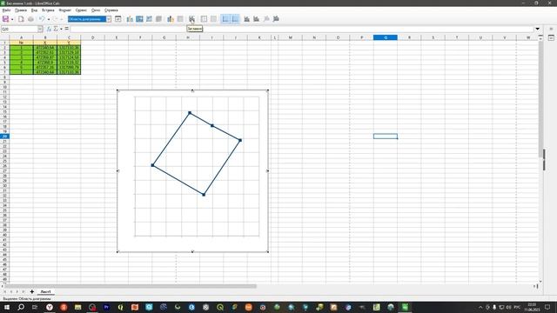Select column Q header

[x=386, y=37]
